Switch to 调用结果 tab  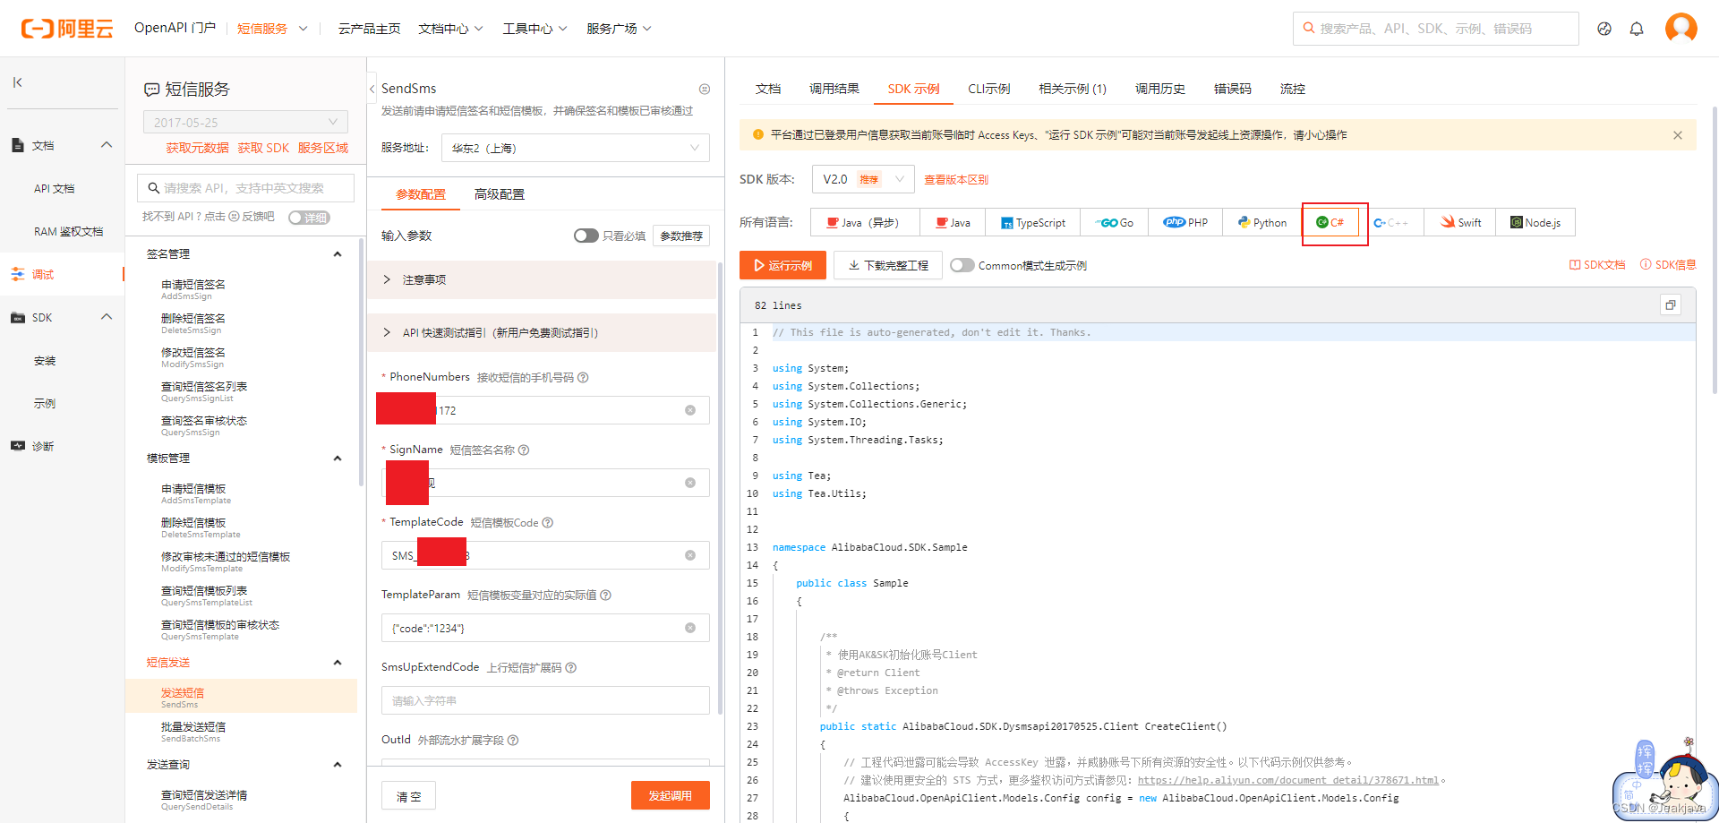[x=834, y=89]
